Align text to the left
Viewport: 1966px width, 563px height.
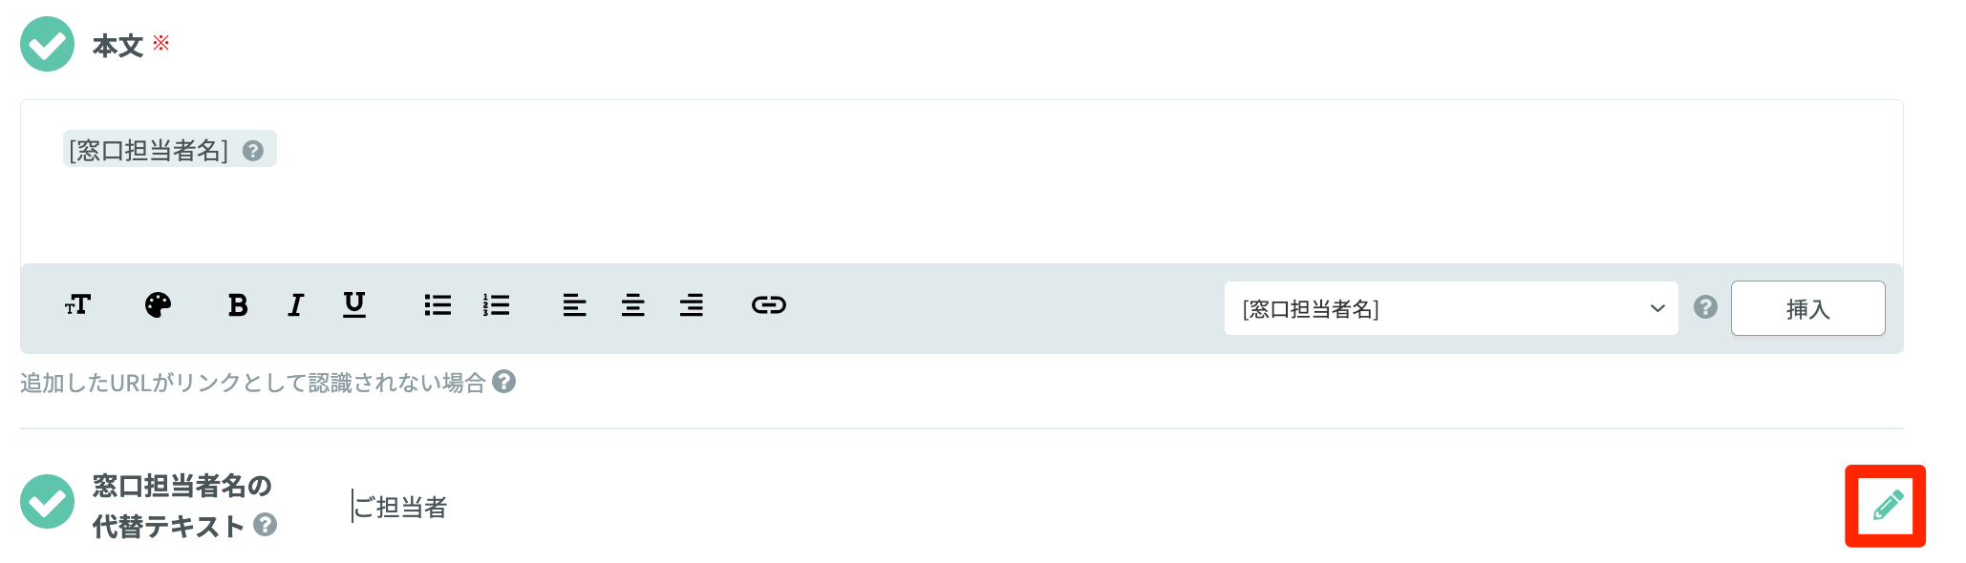click(x=574, y=305)
